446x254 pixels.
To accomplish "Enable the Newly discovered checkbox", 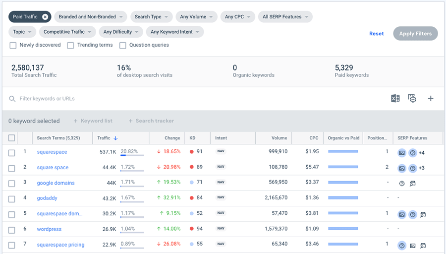I will pos(13,46).
